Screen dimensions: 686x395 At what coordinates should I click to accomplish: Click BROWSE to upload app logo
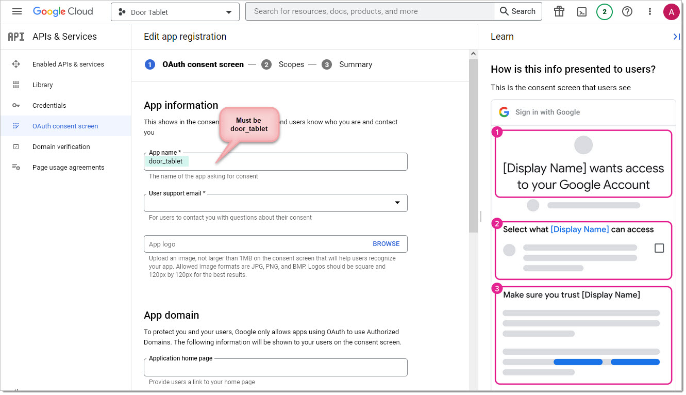click(386, 244)
